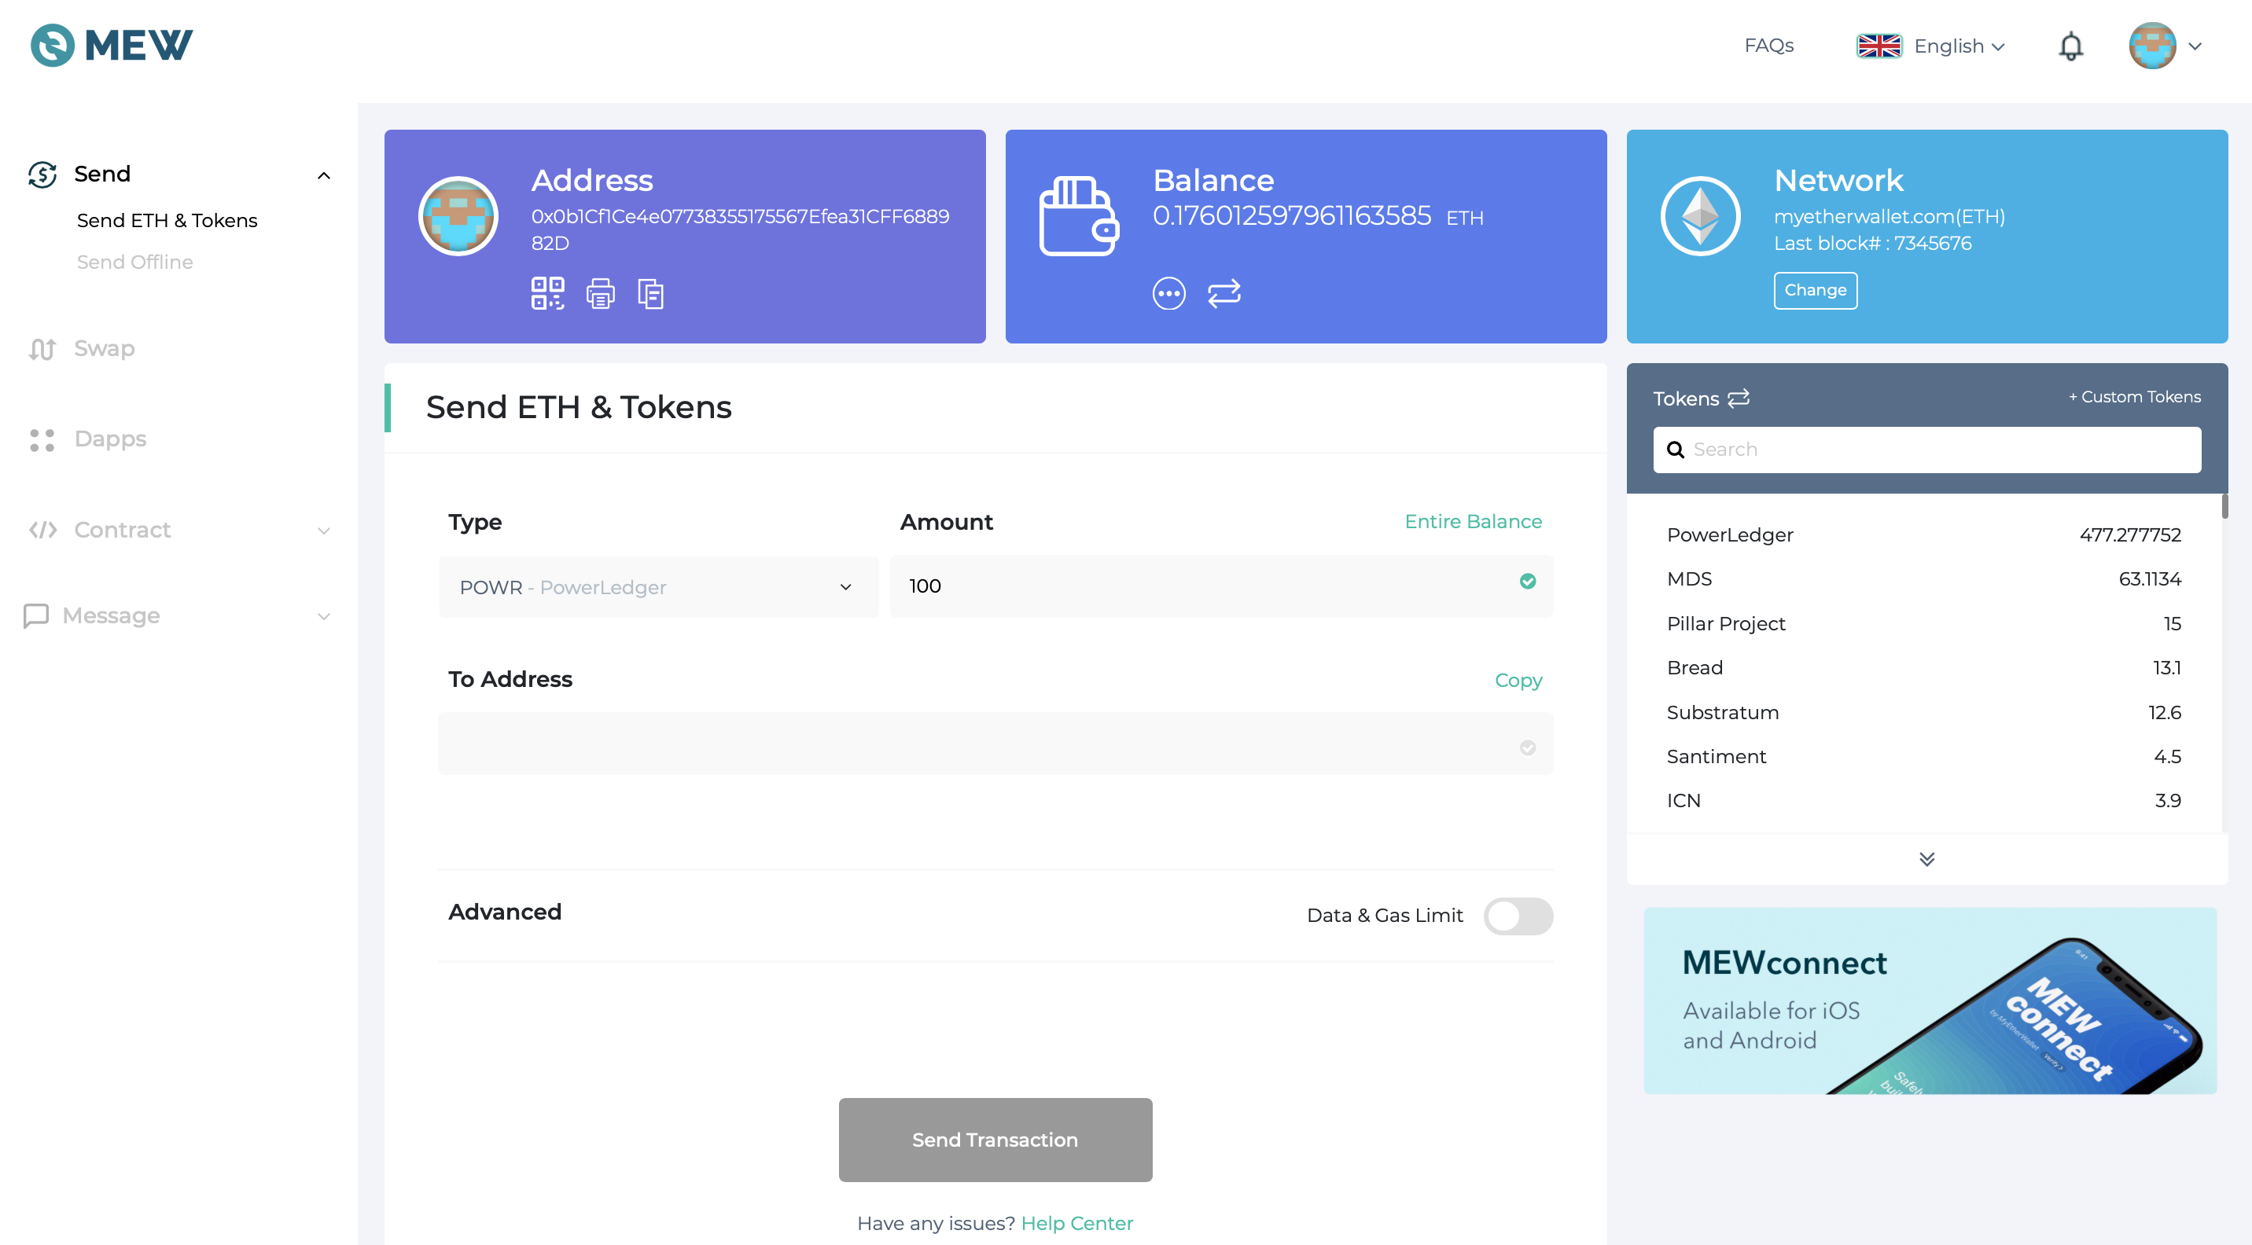Click the Ethereum network logo
The image size is (2252, 1245).
[x=1700, y=216]
